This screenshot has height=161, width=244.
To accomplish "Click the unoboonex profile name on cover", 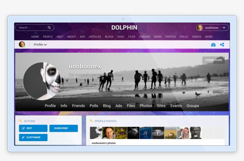I will [x=85, y=66].
